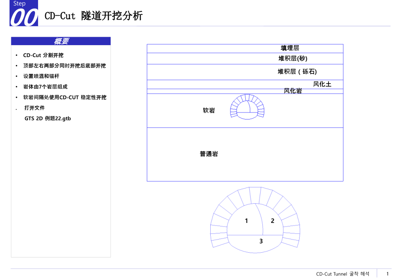The height and width of the screenshot is (279, 403).
Task: Select the title 'CD-Cut 隧道开挖分析'
Action: 94,16
